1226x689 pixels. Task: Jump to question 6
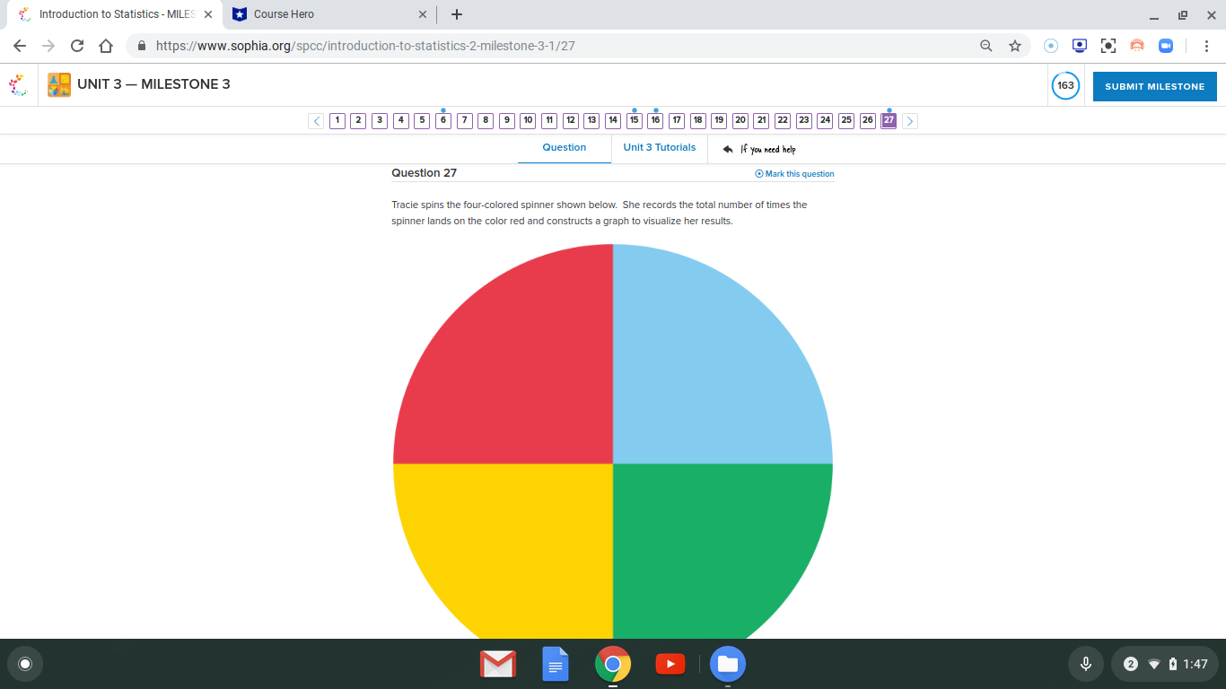443,120
